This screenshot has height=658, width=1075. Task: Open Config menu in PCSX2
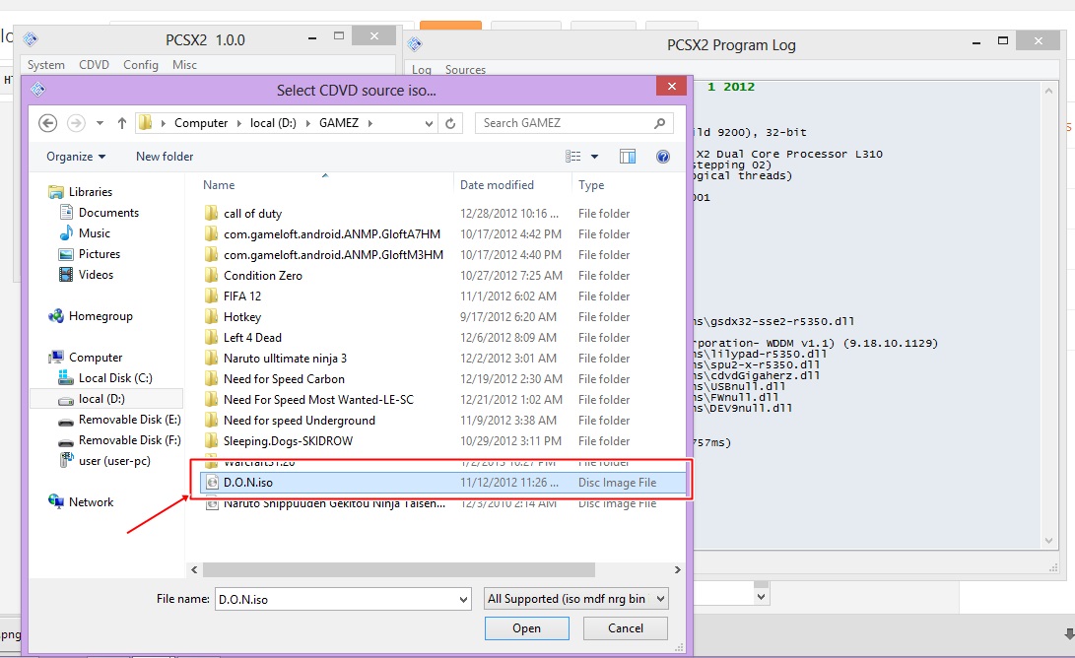pos(141,64)
